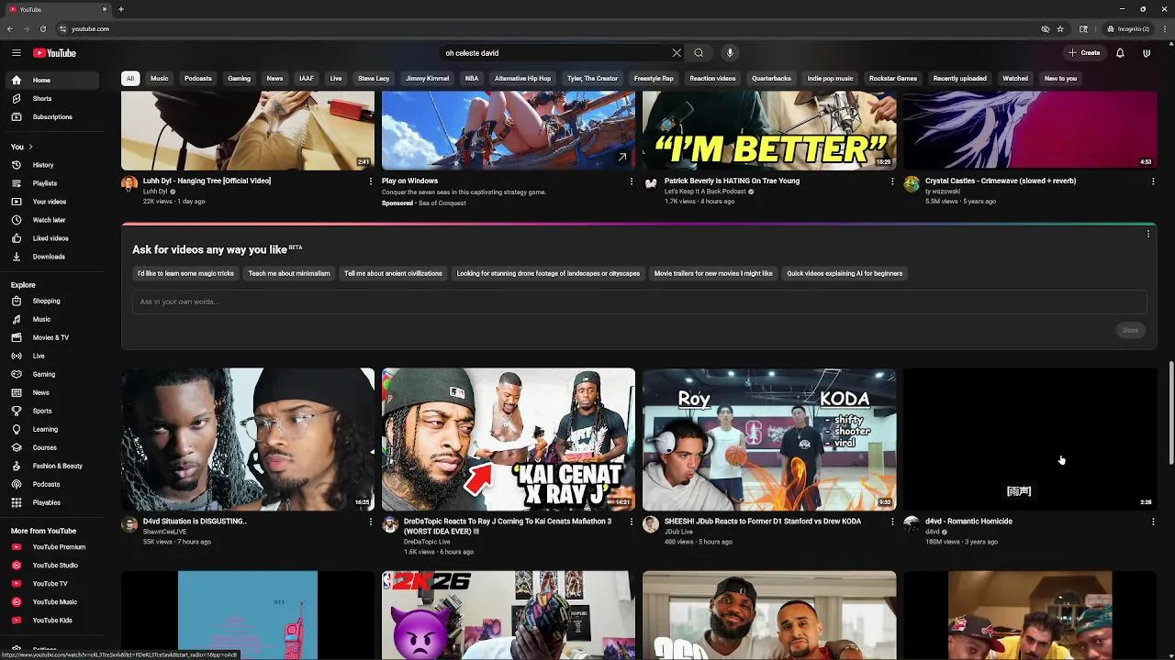Screen dimensions: 1175x660
Task: Open options for Crystal Castles video
Action: coord(1153,181)
